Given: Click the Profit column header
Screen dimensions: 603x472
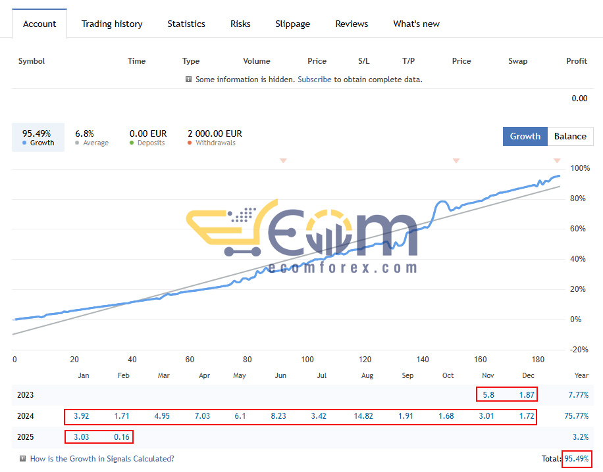Looking at the screenshot, I should (x=577, y=61).
